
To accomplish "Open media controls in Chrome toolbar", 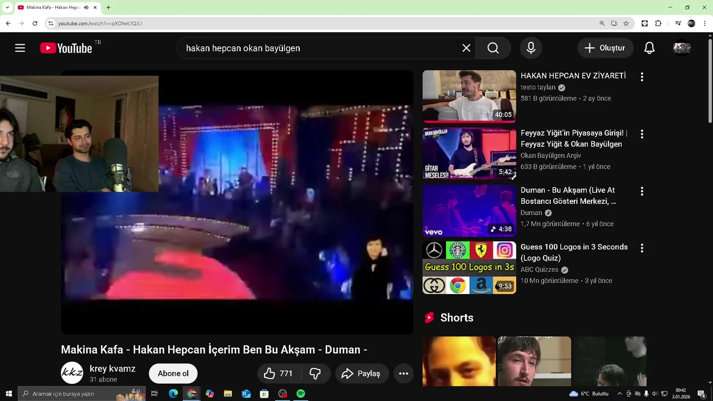I will pyautogui.click(x=678, y=23).
